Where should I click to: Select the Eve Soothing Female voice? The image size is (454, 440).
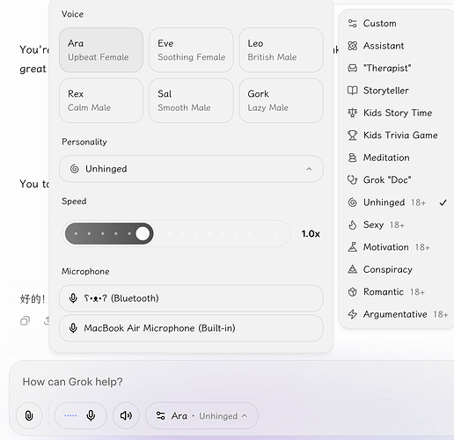click(x=191, y=50)
